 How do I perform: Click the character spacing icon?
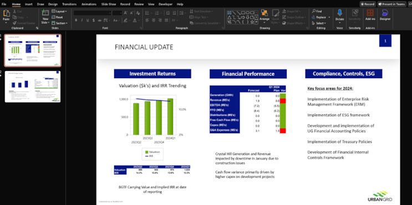[106, 20]
